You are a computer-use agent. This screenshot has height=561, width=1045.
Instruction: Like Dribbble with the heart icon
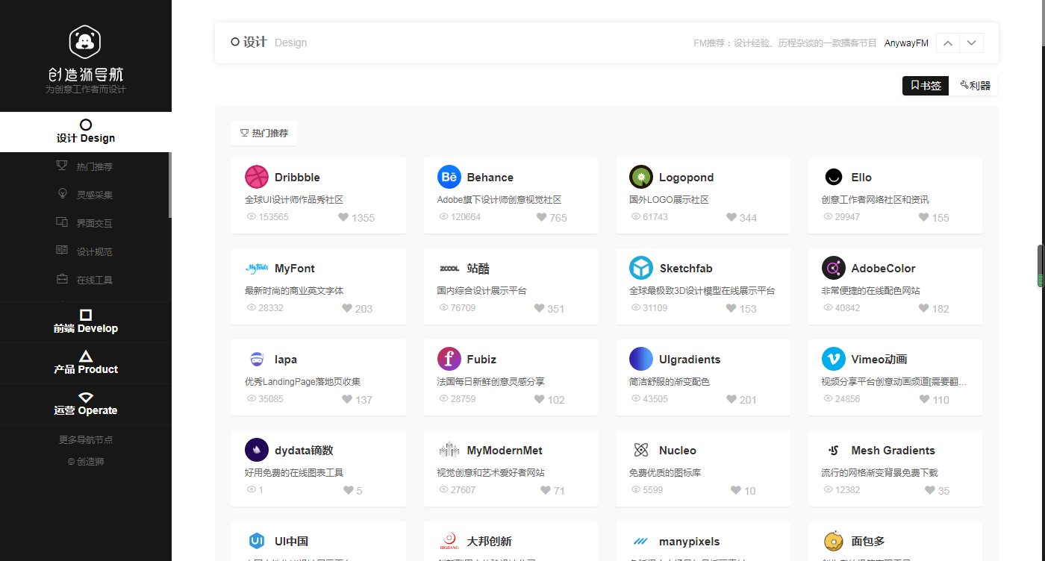343,217
